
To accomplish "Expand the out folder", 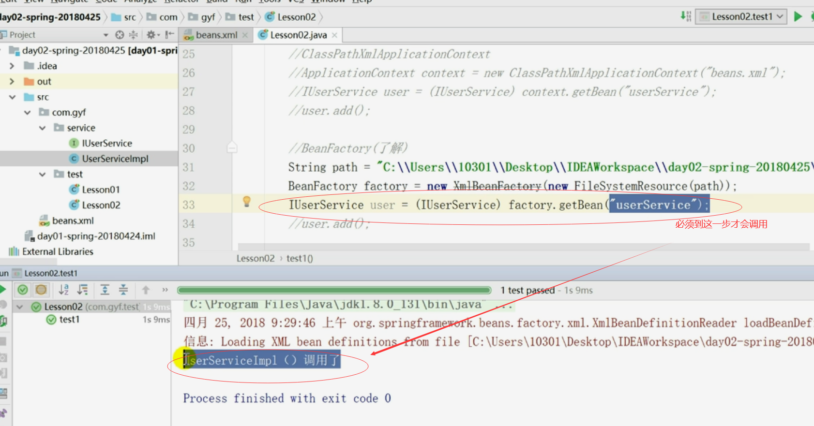I will tap(12, 81).
